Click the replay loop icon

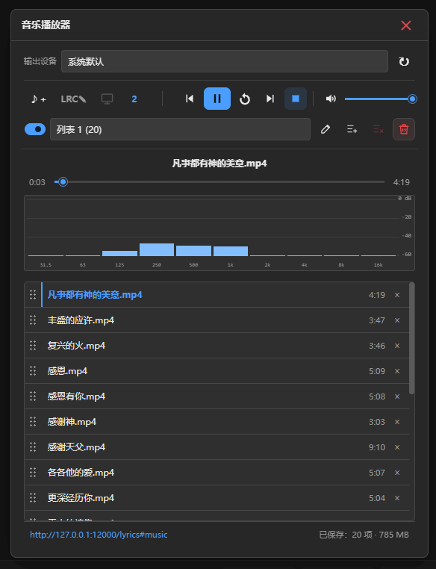(x=245, y=99)
